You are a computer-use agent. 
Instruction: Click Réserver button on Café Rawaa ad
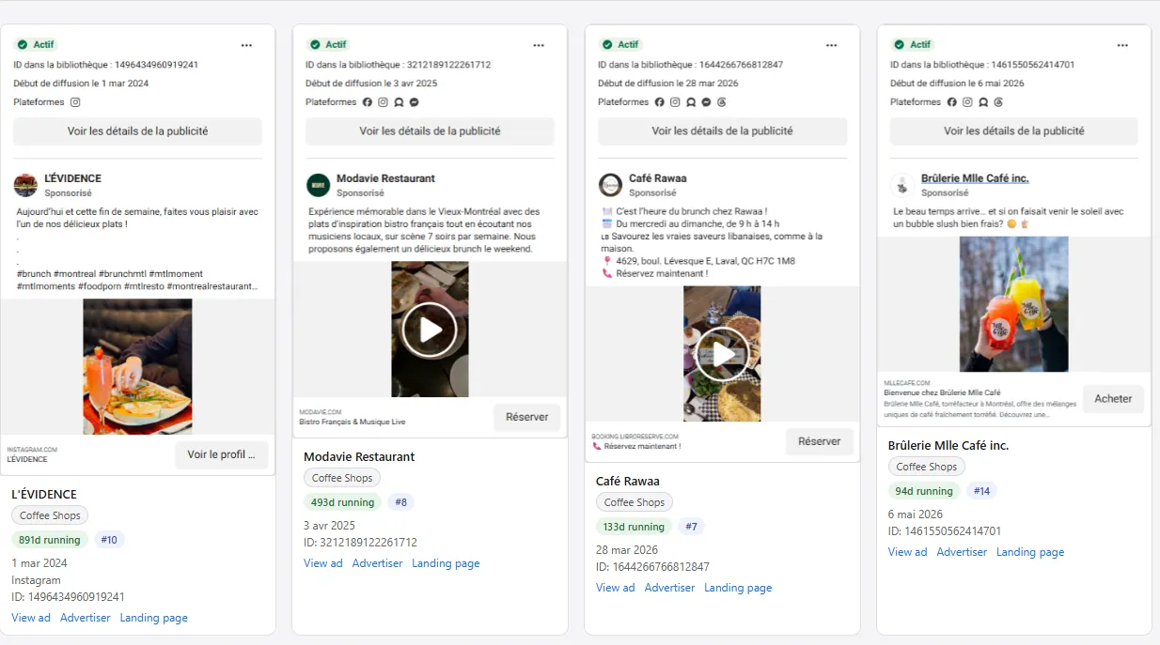pos(819,441)
